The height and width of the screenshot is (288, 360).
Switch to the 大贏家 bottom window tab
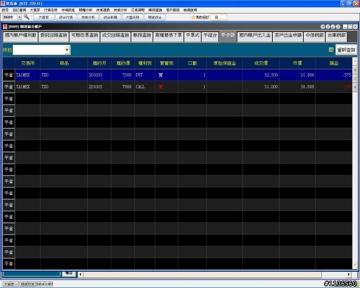point(11,284)
